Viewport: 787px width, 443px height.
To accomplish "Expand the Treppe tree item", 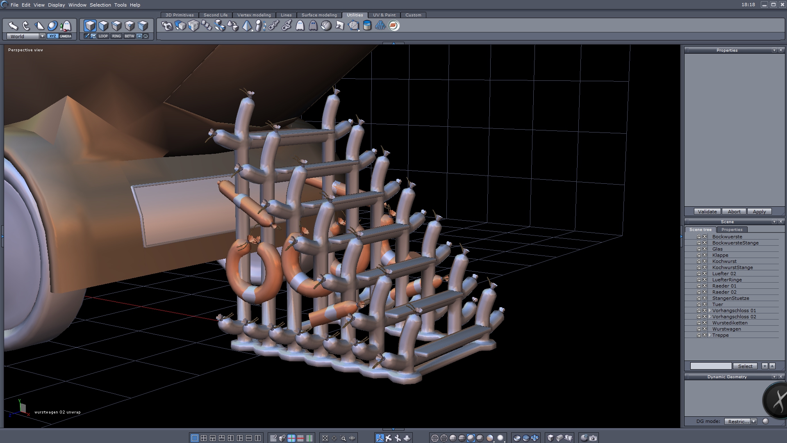I will (710, 335).
